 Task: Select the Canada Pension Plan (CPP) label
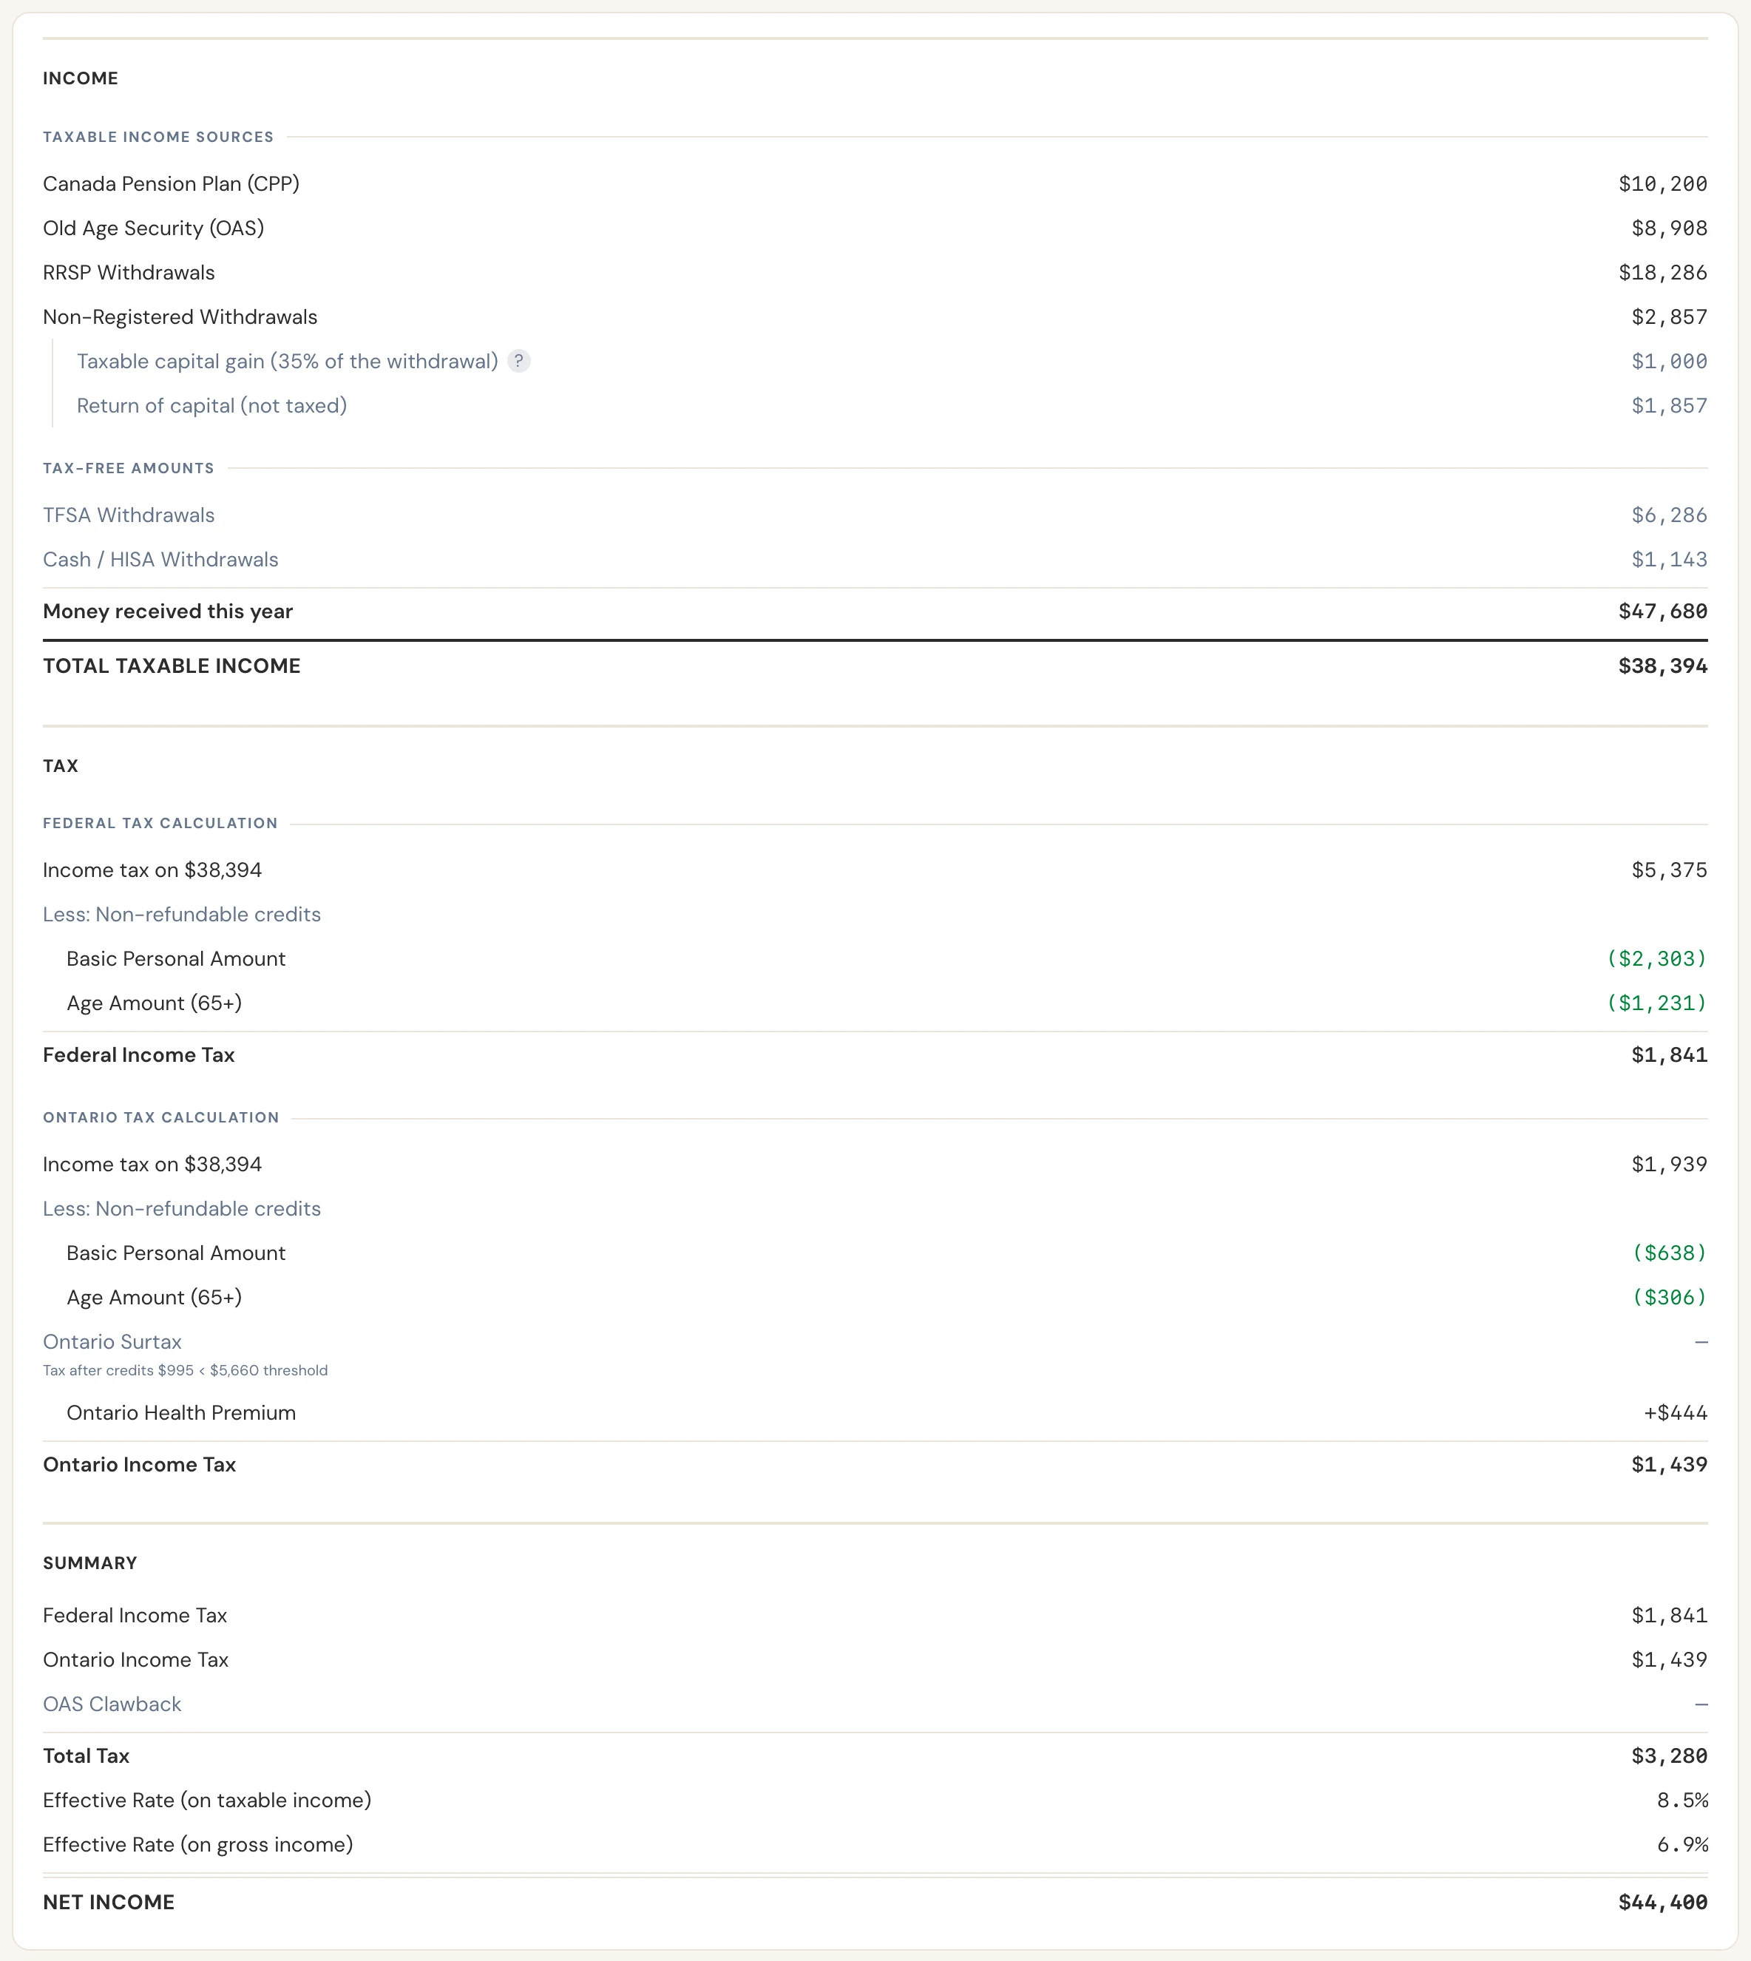pos(172,184)
